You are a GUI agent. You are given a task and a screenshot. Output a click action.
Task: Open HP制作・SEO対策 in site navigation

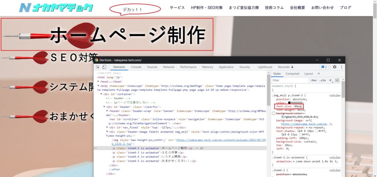[207, 8]
